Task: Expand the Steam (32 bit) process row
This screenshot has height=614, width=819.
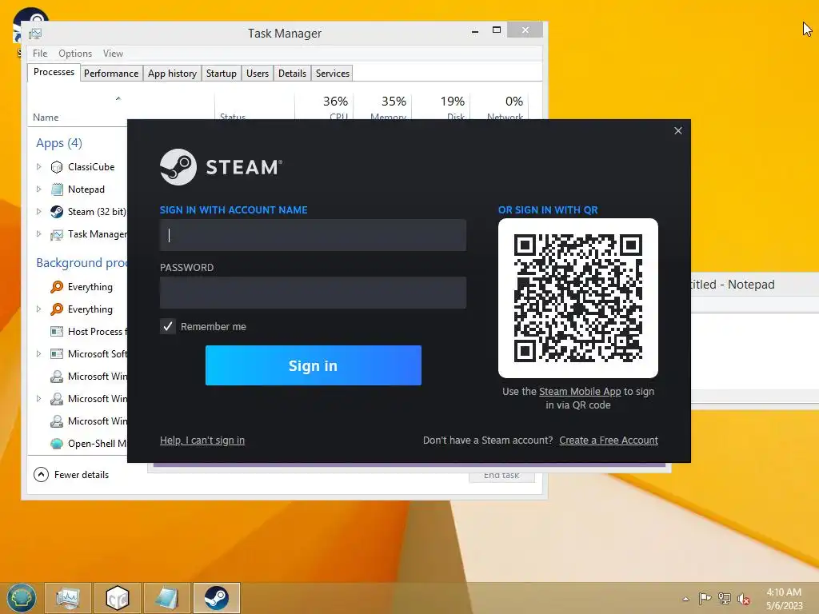Action: (x=38, y=212)
